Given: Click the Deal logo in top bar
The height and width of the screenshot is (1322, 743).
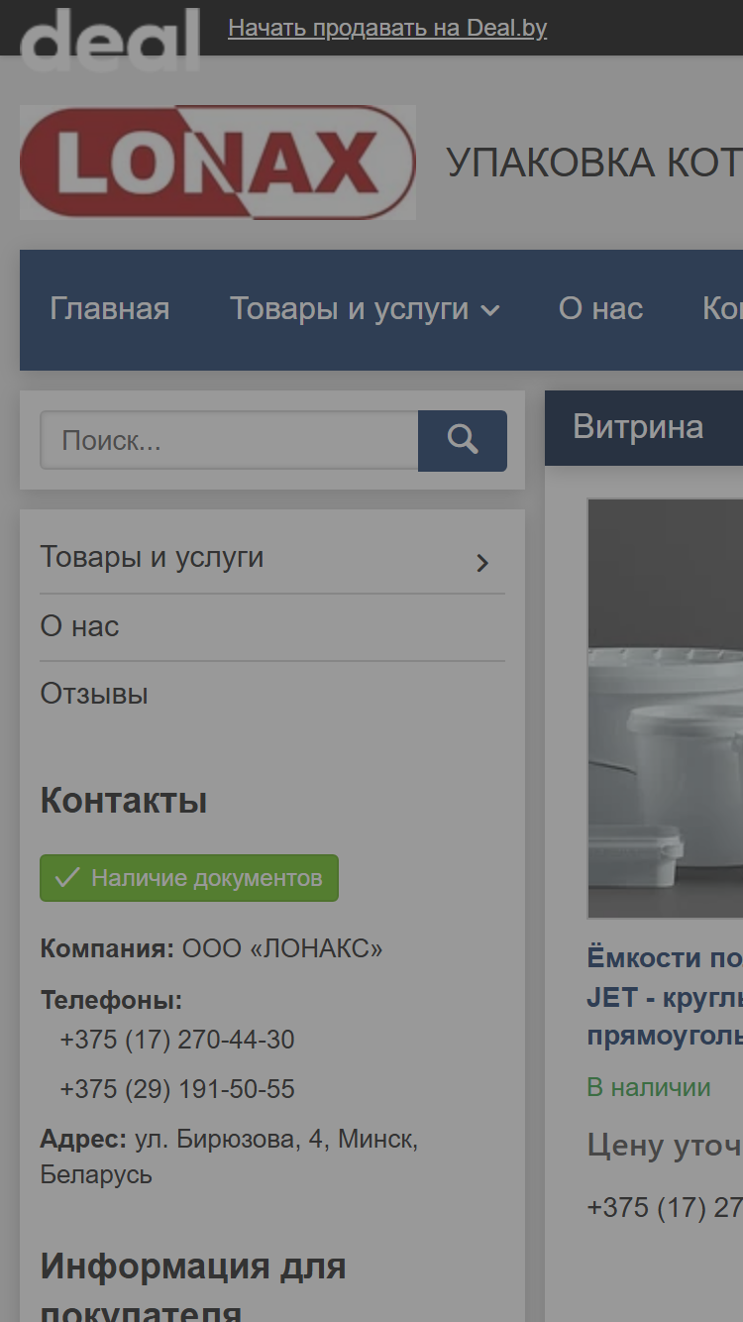Looking at the screenshot, I should tap(110, 40).
